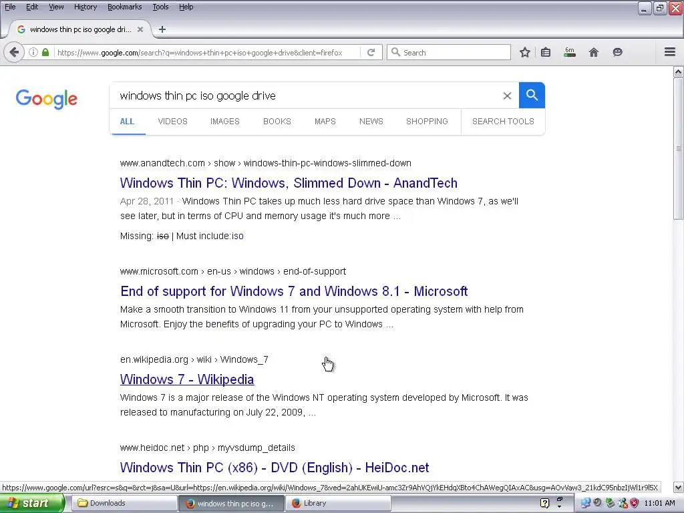Open the downloads indicator showing 6m

coord(570,52)
